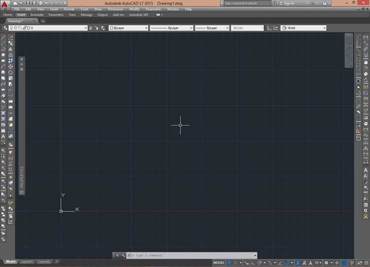Screen dimensions: 370x267
Task: Select the Drawing1 file tab
Action: pyautogui.click(x=21, y=21)
